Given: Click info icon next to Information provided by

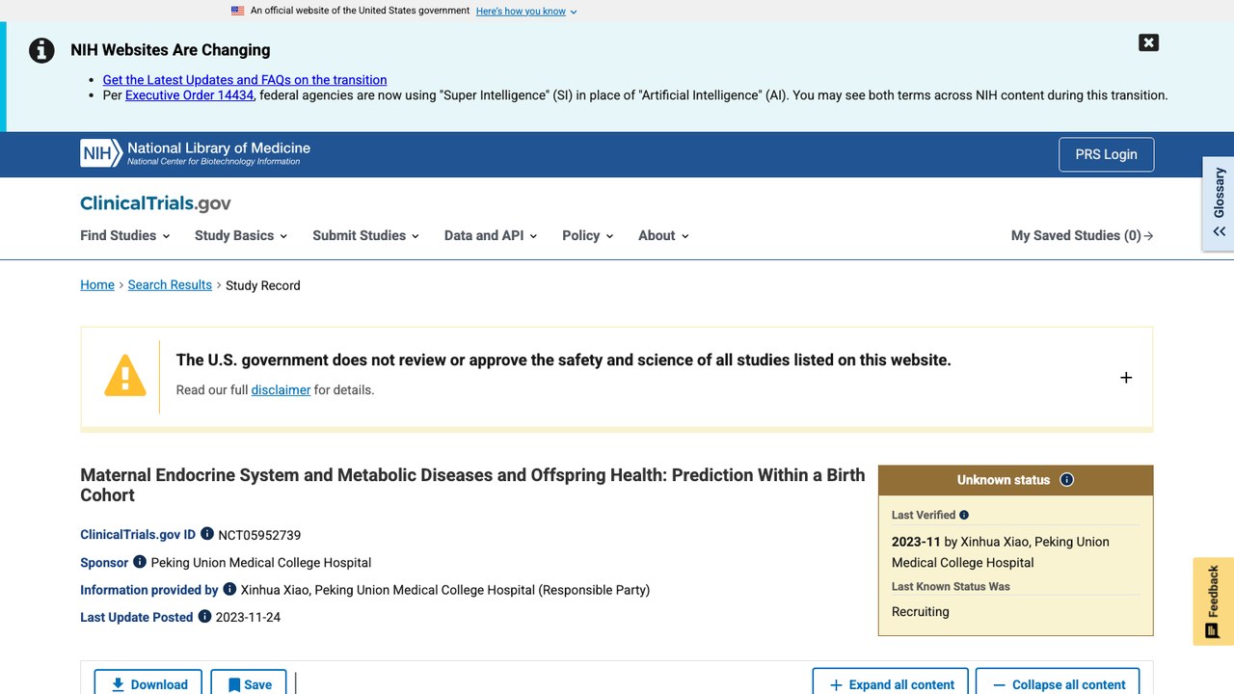Looking at the screenshot, I should pos(229,589).
